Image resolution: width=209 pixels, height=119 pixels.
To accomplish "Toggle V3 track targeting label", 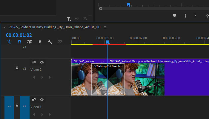I will pos(24,47).
